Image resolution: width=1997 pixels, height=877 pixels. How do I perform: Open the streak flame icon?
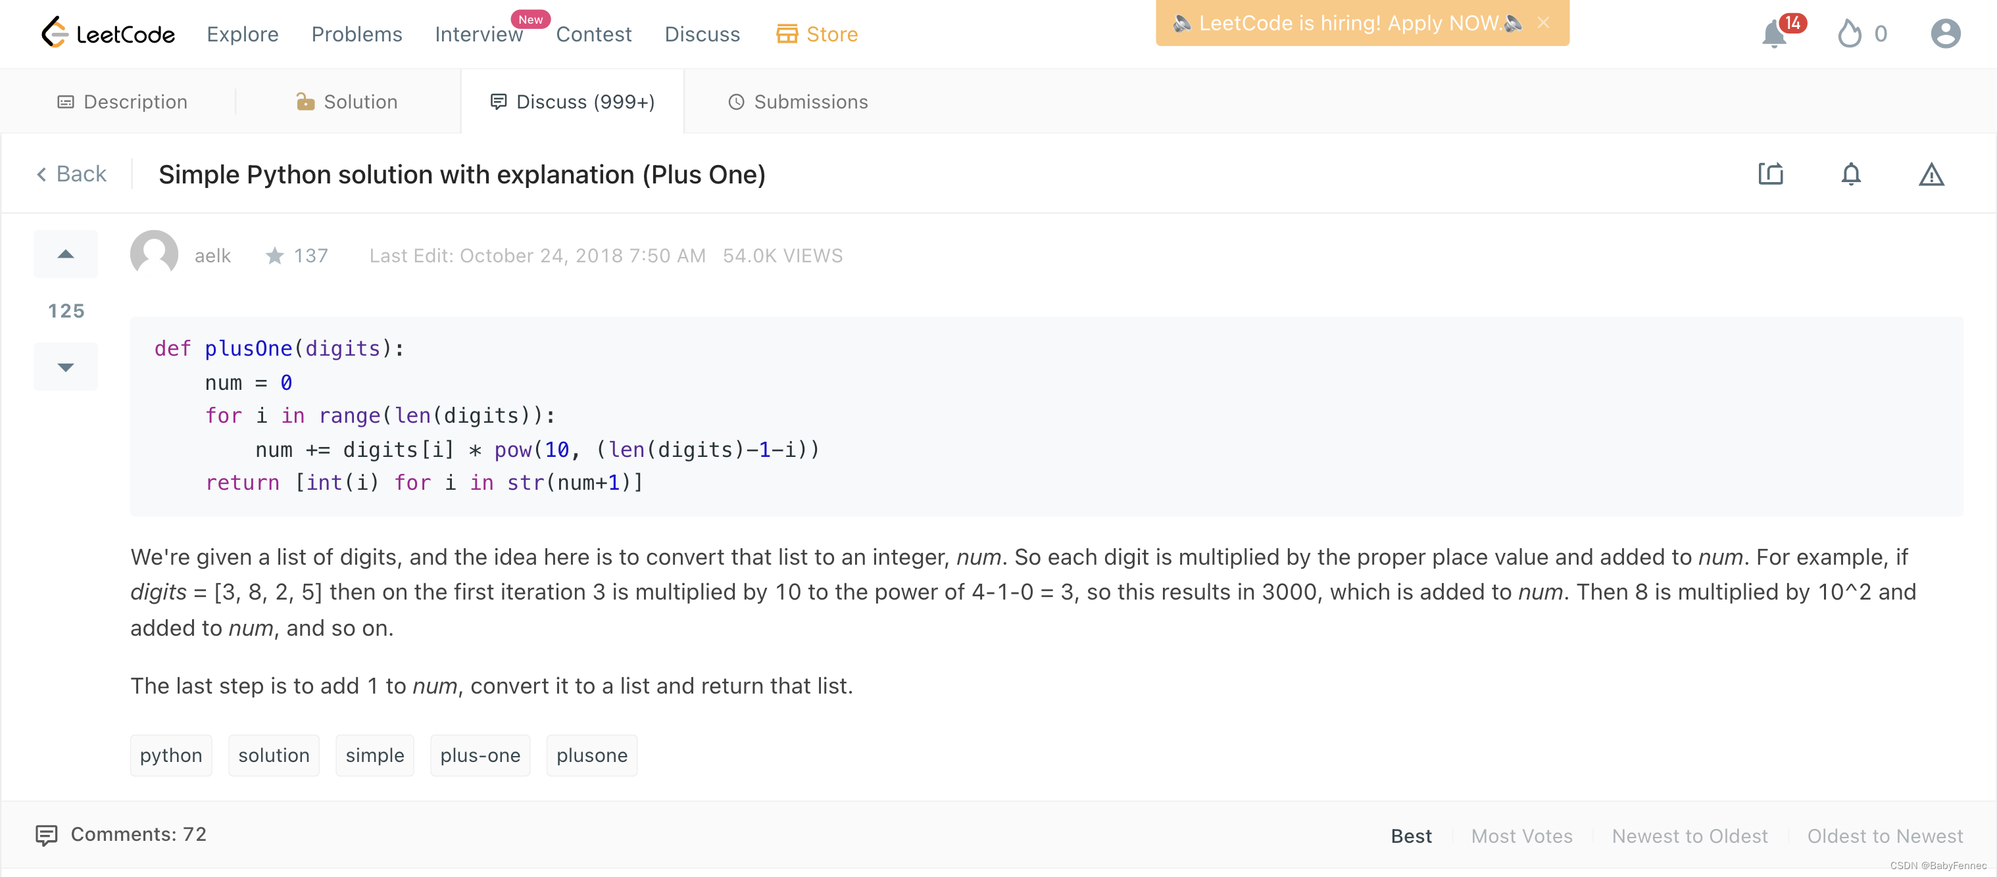pyautogui.click(x=1849, y=34)
